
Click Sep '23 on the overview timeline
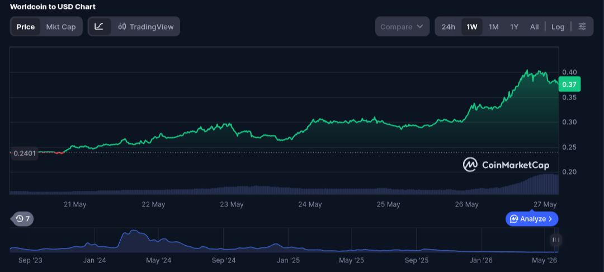click(x=30, y=261)
